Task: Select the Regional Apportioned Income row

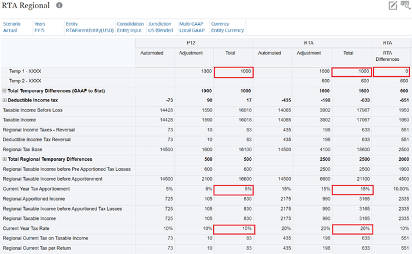Action: 34,199
